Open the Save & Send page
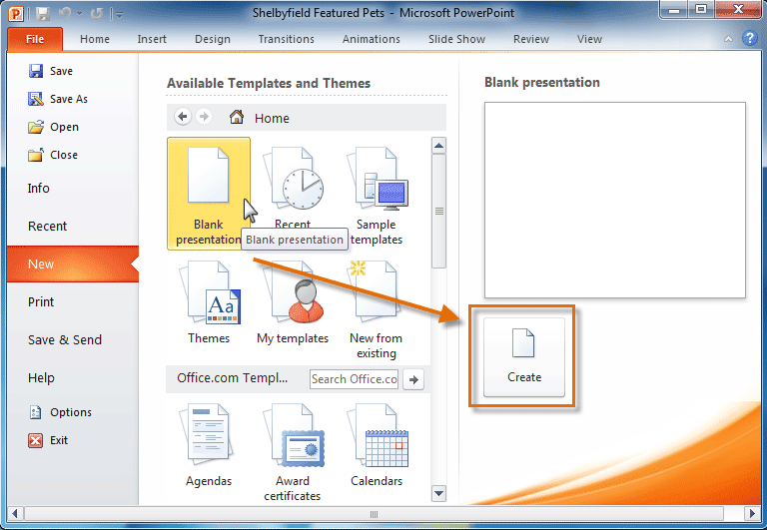 (65, 339)
